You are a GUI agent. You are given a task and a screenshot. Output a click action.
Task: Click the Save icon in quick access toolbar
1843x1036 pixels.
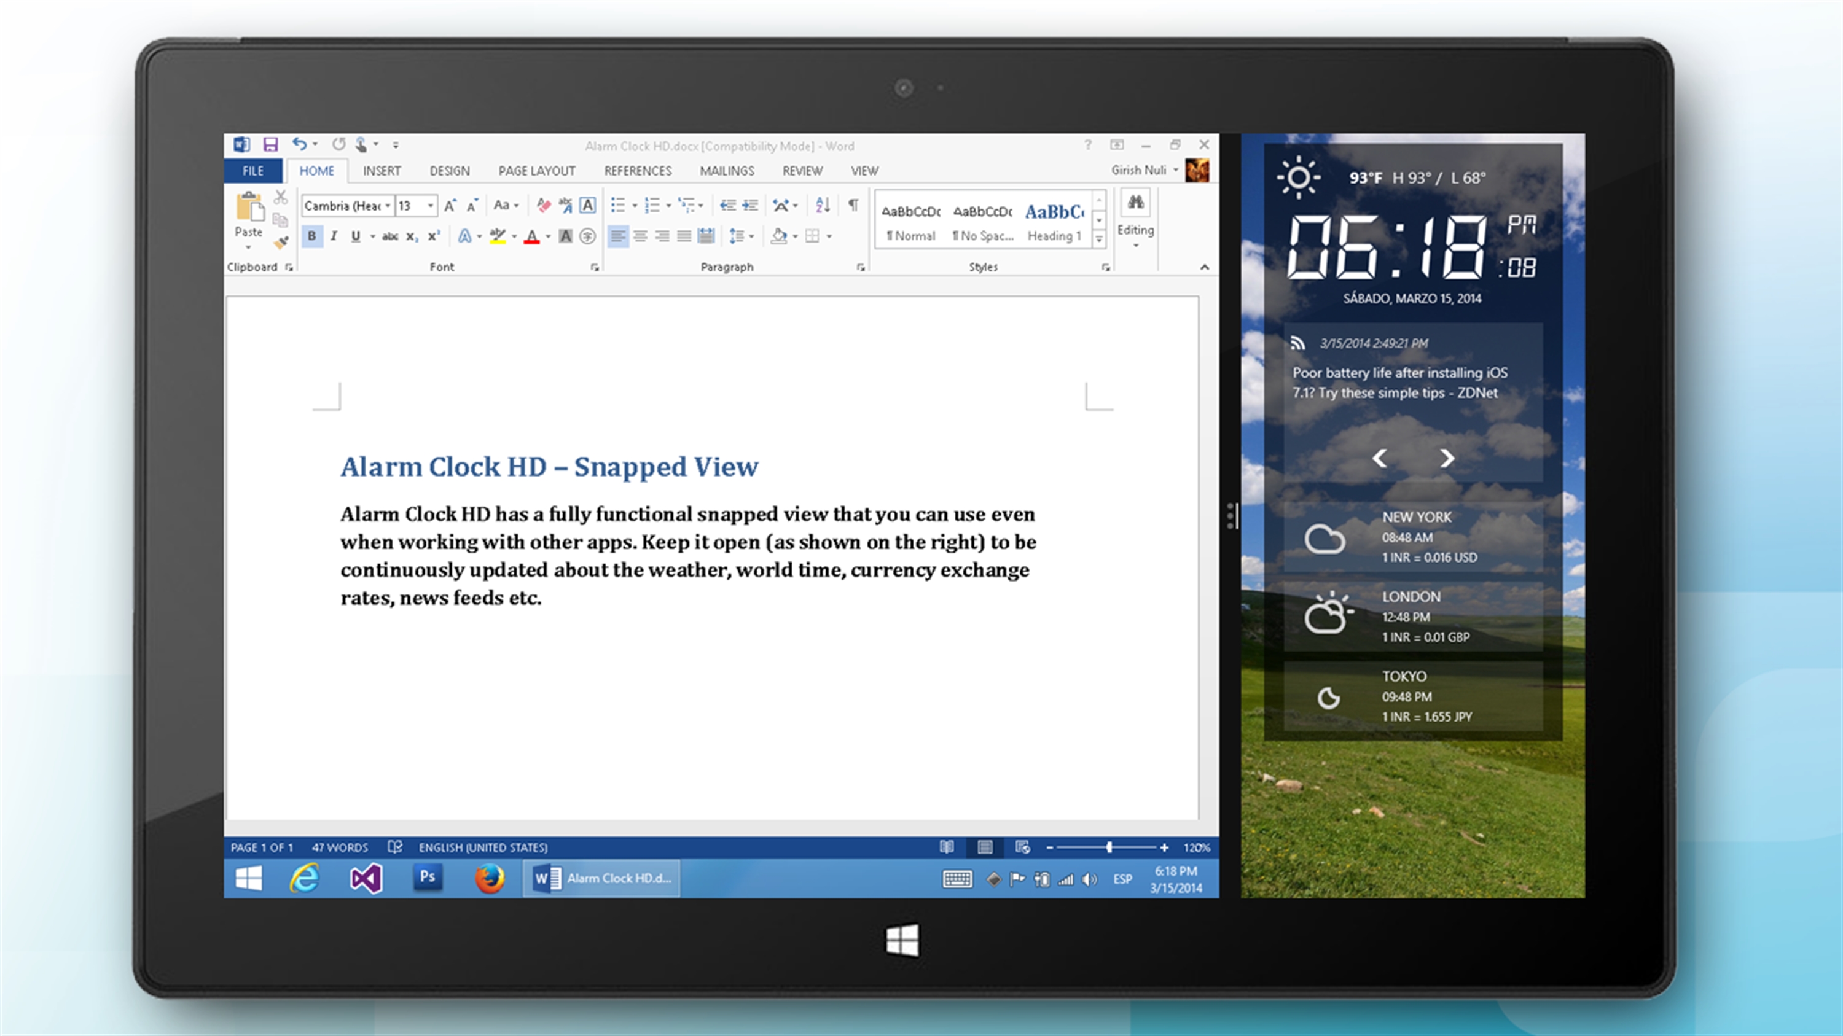[270, 145]
